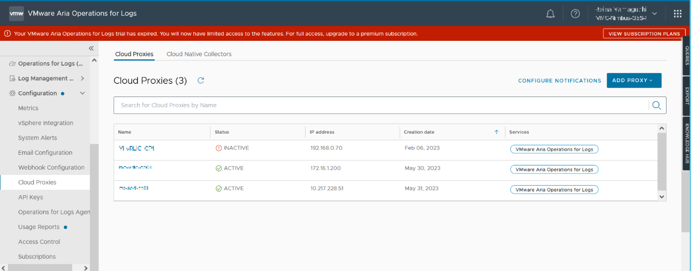Click the Search for Cloud Proxies field
Viewport: 691px width, 271px height.
tap(381, 105)
